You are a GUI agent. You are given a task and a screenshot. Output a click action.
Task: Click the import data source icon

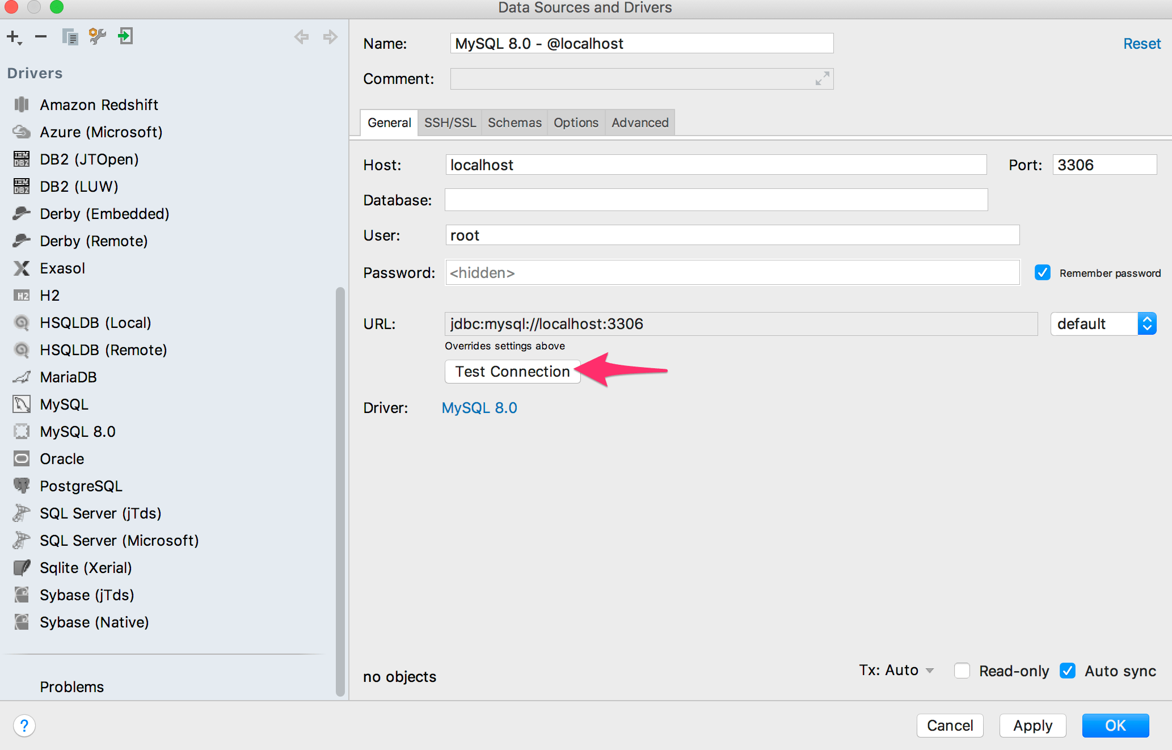click(125, 37)
